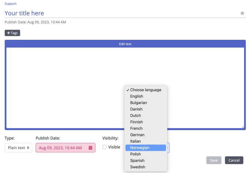The width and height of the screenshot is (252, 173).
Task: Choose Finnish from the dropdown list
Action: point(137,122)
